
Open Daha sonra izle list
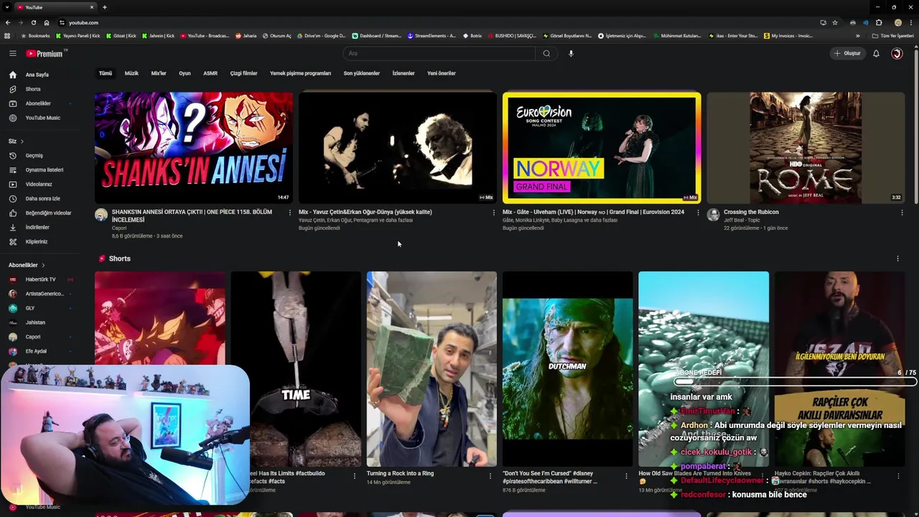pyautogui.click(x=45, y=198)
